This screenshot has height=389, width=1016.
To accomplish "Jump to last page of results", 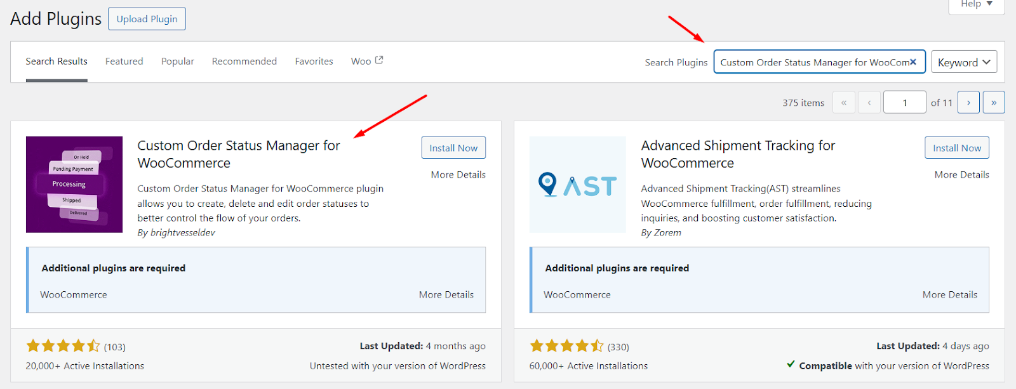I will coord(994,102).
